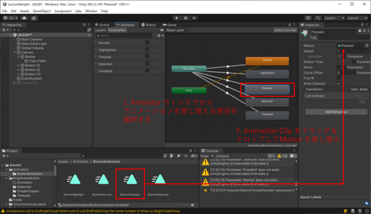Click the search by label tag icon
371x214 pixels.
[179, 156]
